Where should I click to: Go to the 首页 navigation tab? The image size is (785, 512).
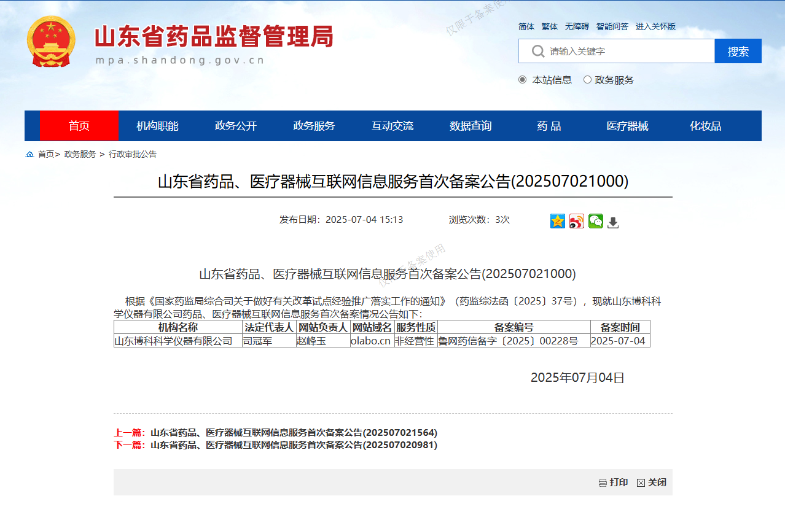(79, 126)
